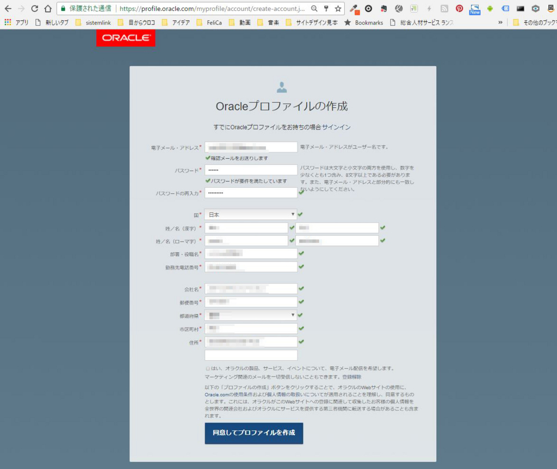Viewport: 557px width, 469px height.
Task: Click the browser URL address bar
Action: point(213,9)
